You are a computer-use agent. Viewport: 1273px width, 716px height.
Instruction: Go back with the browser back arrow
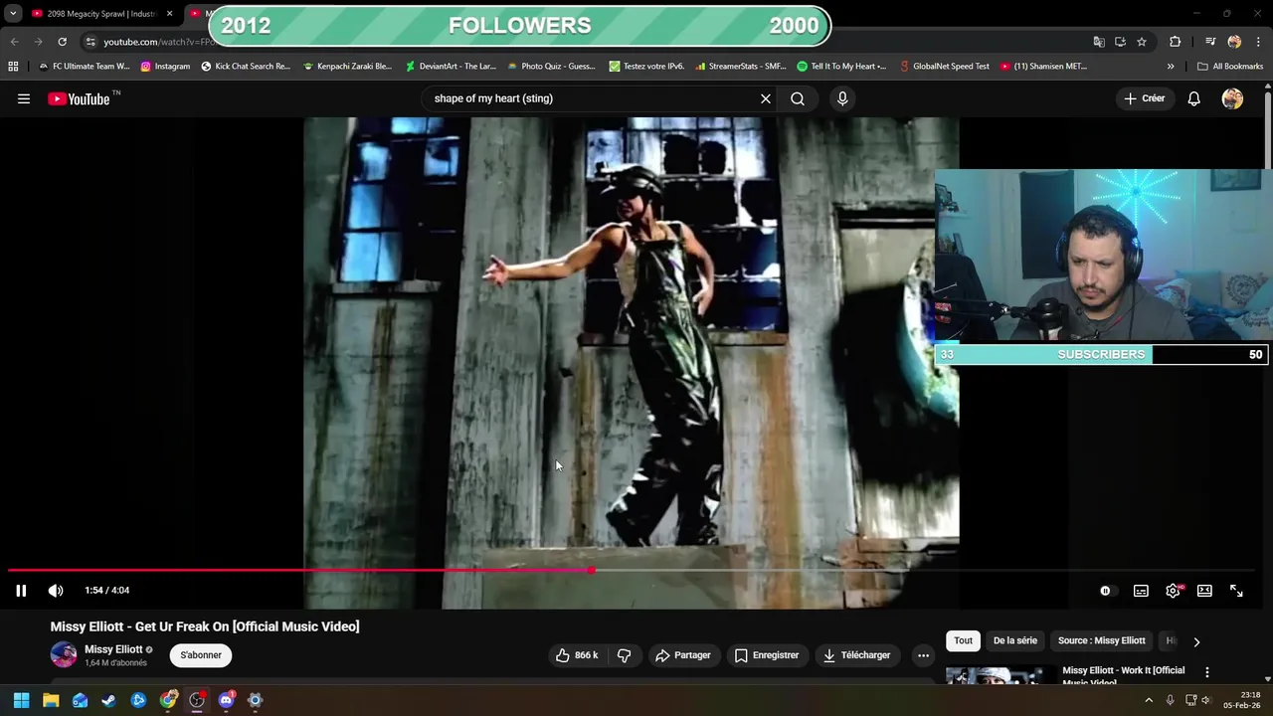click(14, 42)
